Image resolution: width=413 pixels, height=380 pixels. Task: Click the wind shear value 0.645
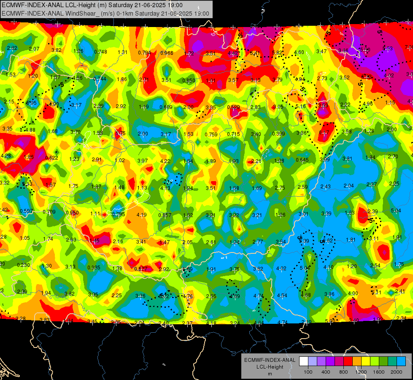point(302,160)
